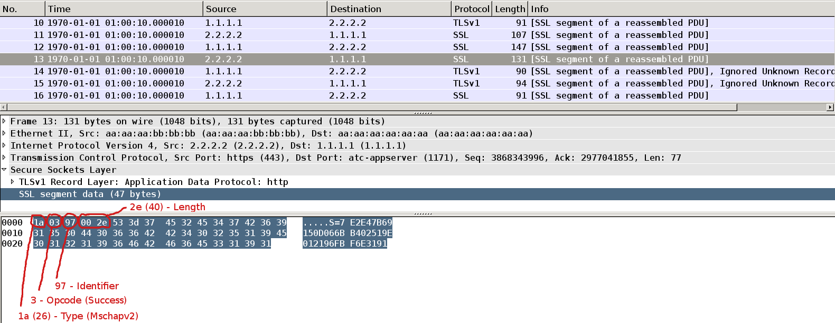This screenshot has height=323, width=835.
Task: Expand Internet Protocol Version 4 node
Action: (4, 145)
